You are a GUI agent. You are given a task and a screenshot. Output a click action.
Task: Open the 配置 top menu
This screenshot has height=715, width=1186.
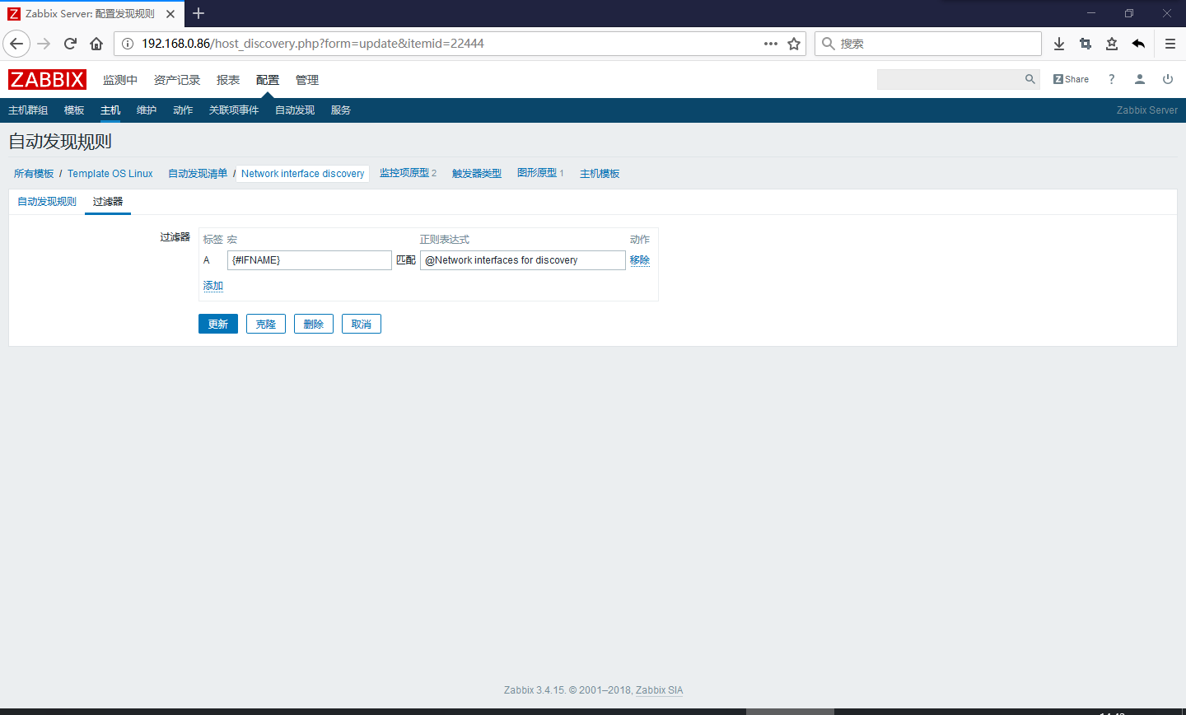[x=268, y=80]
